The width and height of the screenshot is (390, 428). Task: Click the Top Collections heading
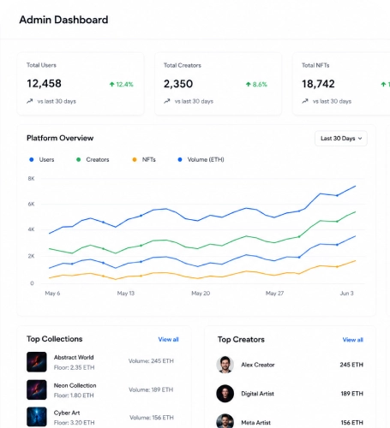point(55,339)
